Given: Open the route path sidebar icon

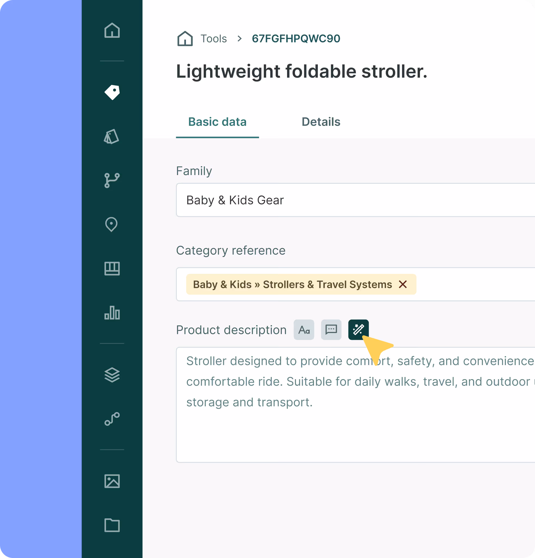Looking at the screenshot, I should (x=112, y=419).
